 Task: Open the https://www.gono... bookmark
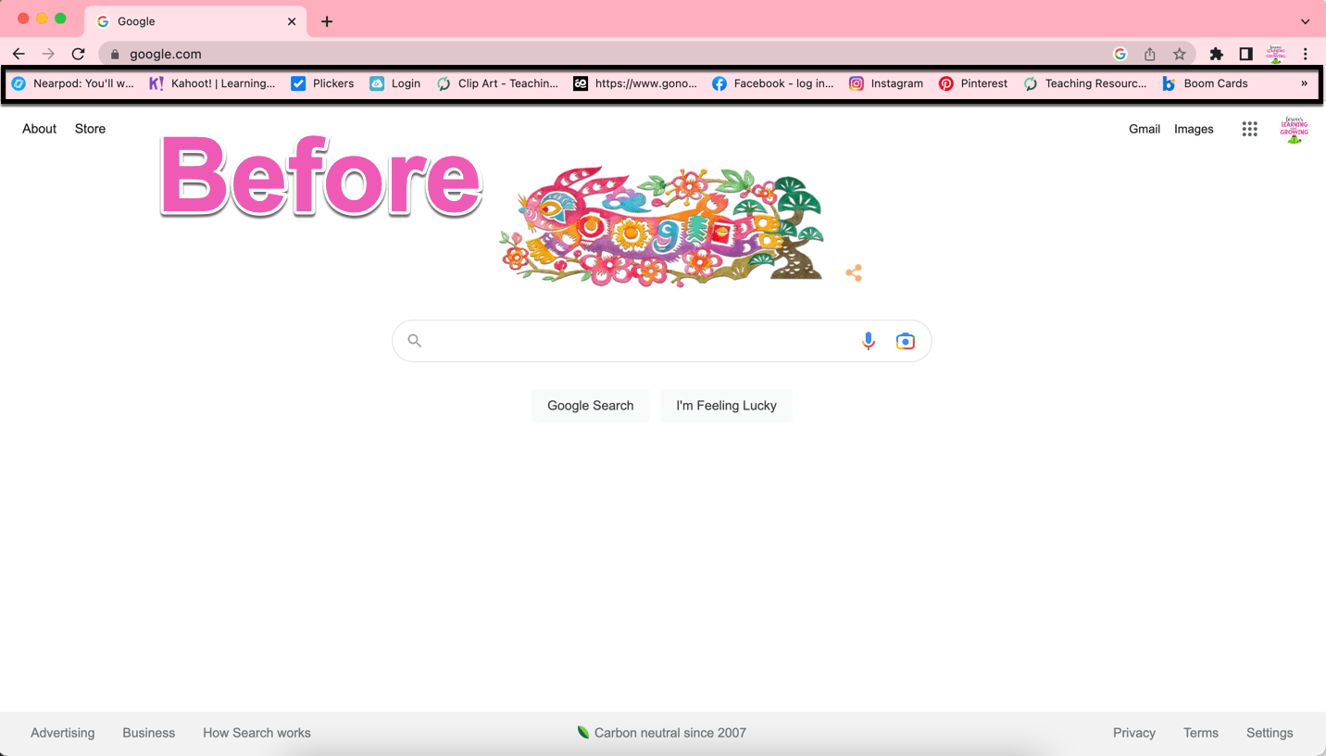[x=635, y=83]
